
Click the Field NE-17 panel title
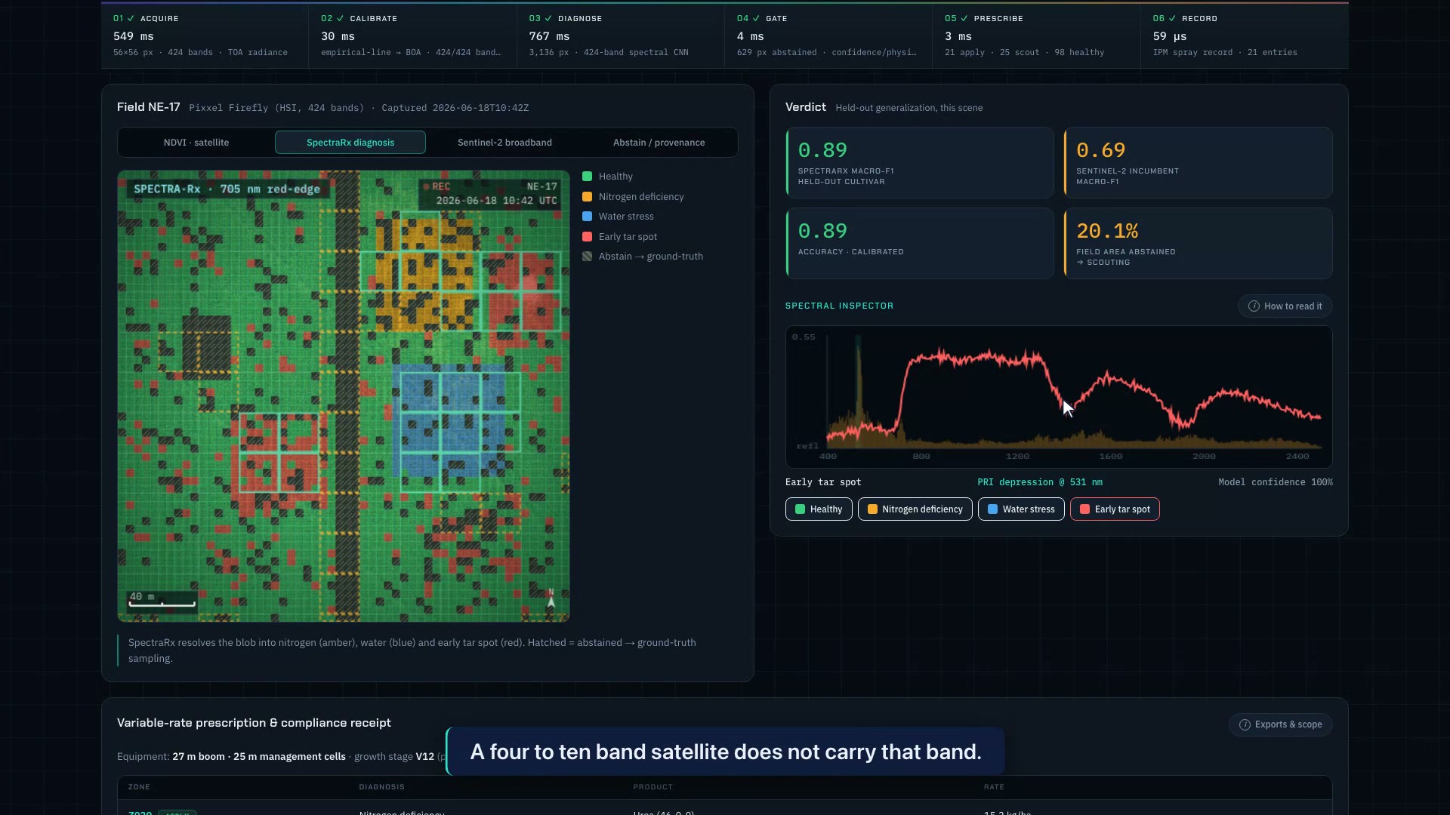click(149, 107)
